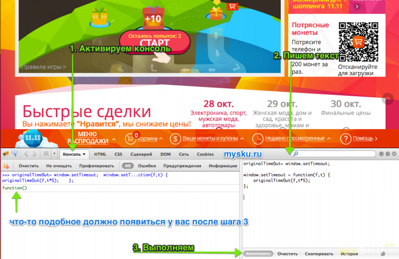Screen dimensions: 399x259
Task: Detach Firebug into separate window
Action: coord(388,154)
